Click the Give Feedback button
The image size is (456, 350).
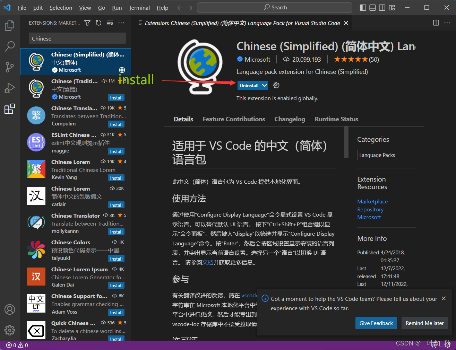tap(376, 323)
